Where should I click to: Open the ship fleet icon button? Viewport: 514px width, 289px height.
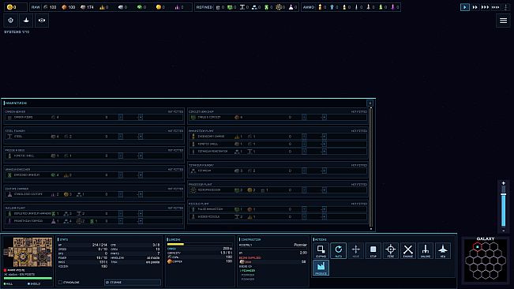coord(26,21)
